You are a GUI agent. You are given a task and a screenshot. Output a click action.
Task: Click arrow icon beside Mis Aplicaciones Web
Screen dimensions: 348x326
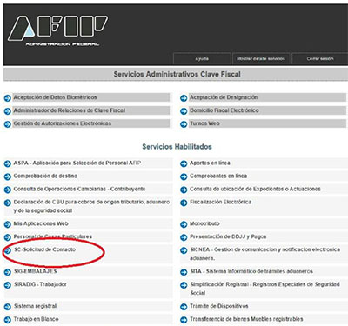pos(8,224)
